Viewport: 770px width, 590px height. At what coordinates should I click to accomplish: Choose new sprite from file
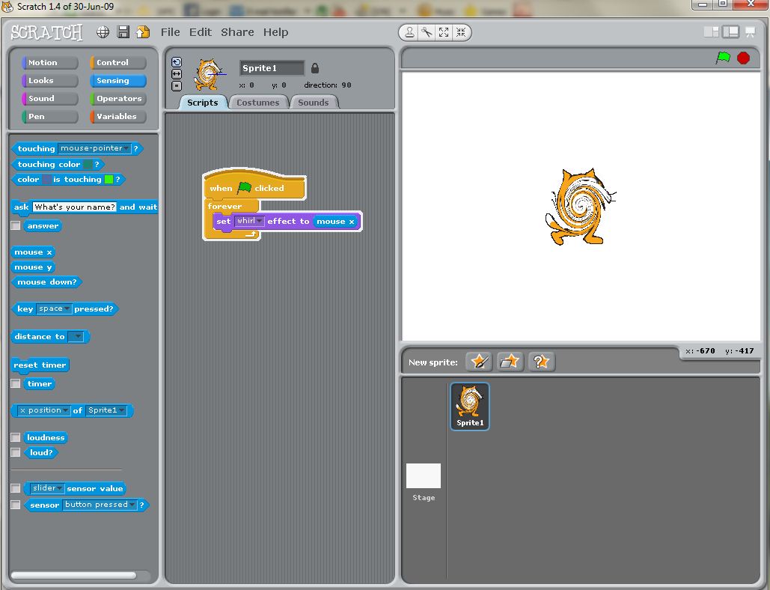click(510, 362)
